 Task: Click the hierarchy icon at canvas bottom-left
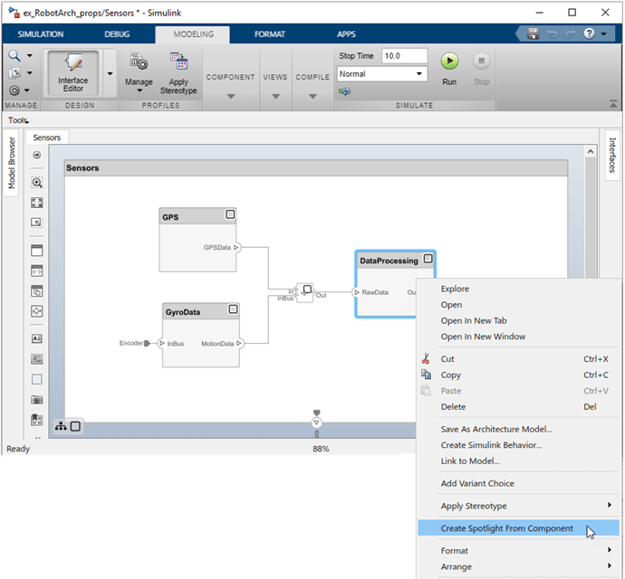pos(61,426)
